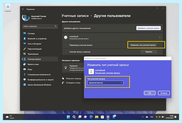
Task: Click the Добавить другого пользователя label
Action: tap(77, 28)
